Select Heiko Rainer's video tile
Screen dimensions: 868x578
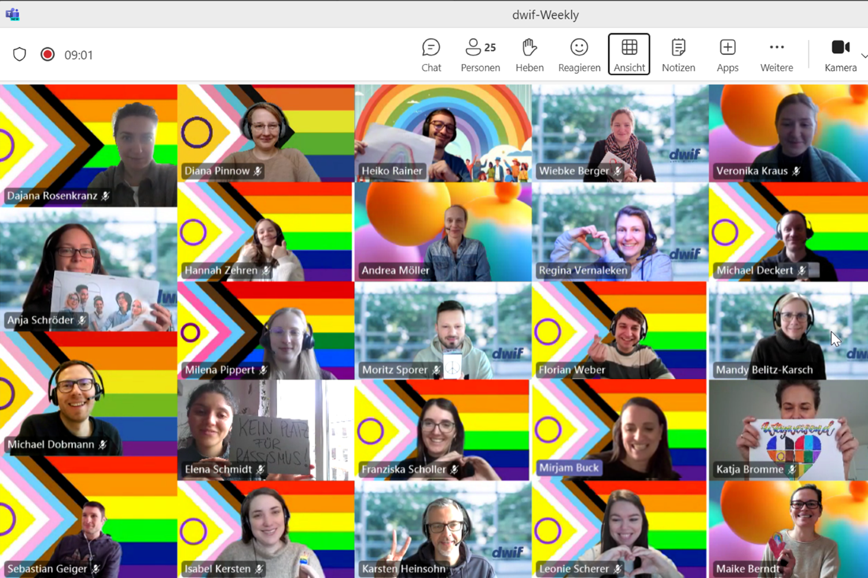[443, 133]
